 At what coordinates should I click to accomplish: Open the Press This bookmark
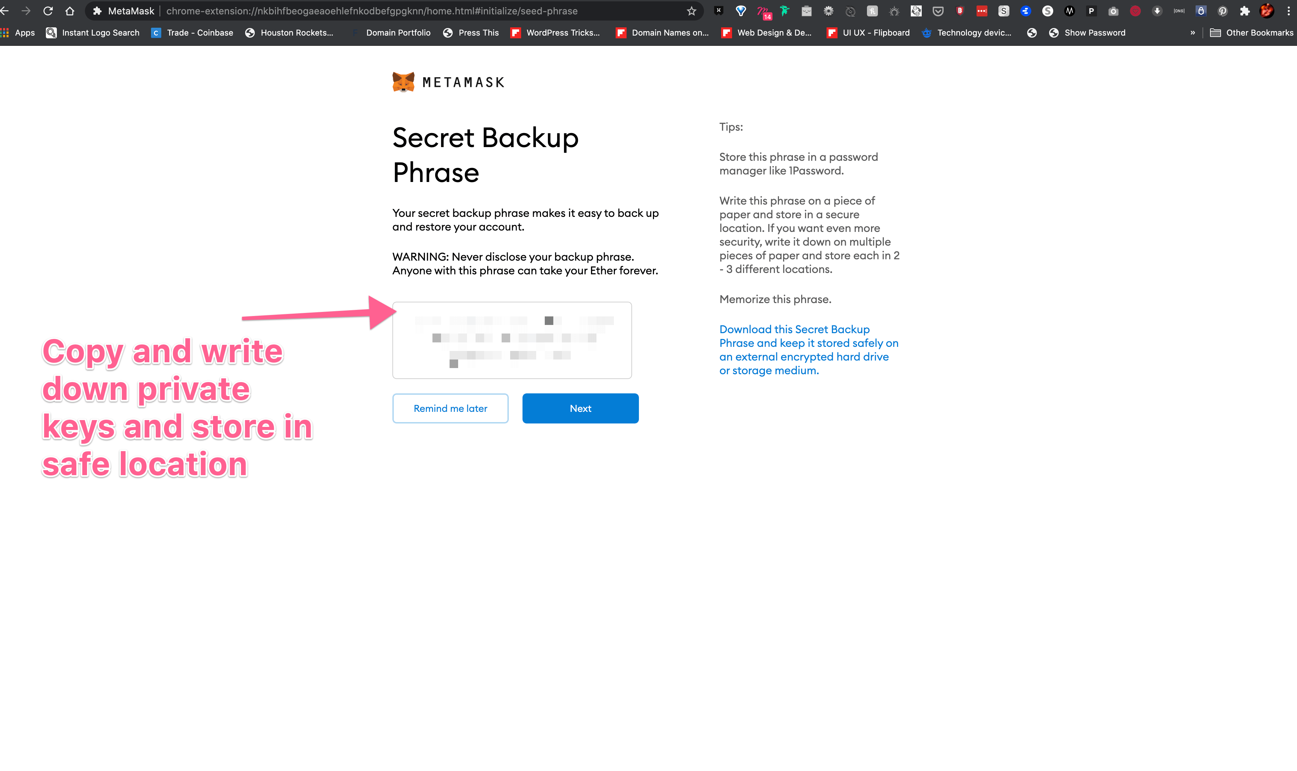click(471, 33)
